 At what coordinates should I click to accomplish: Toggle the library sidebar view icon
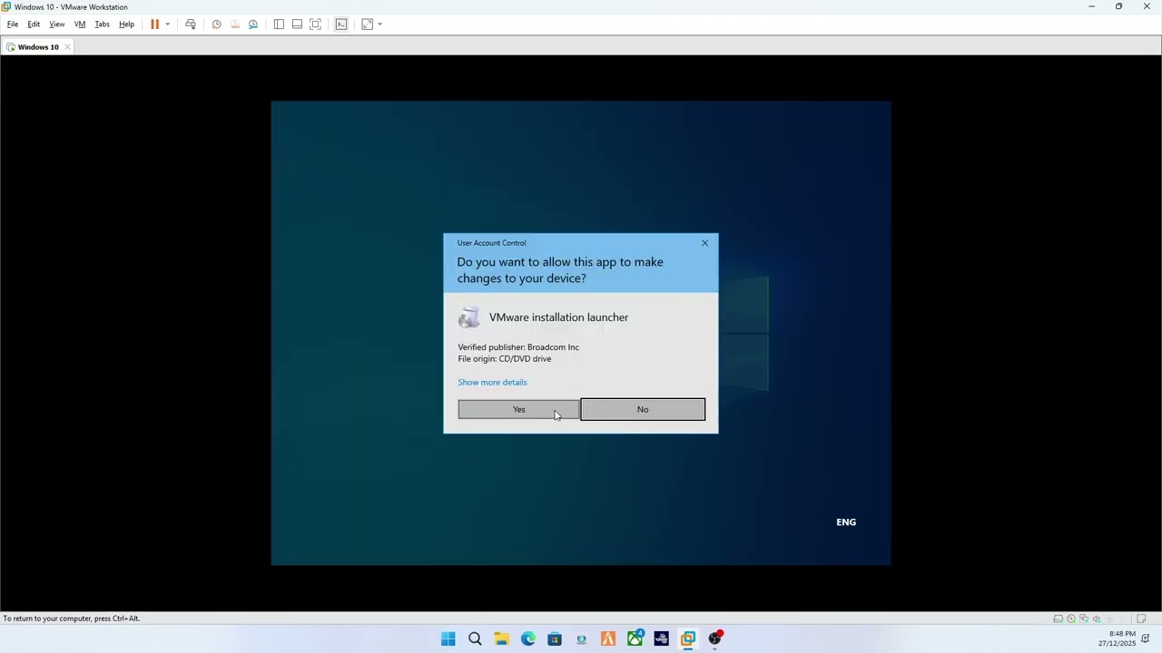tap(279, 24)
